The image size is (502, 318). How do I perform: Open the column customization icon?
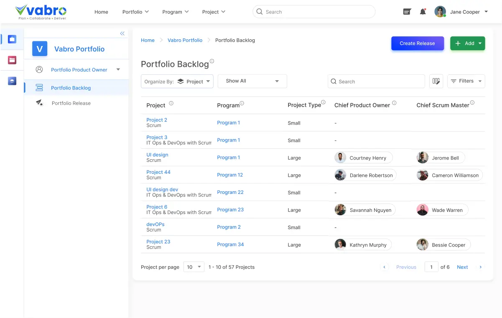click(x=436, y=81)
